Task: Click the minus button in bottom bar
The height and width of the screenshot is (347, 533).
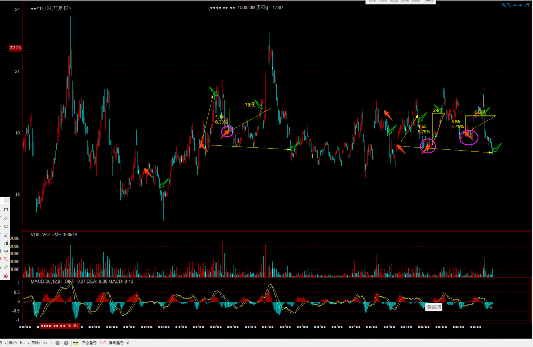Action: pyautogui.click(x=58, y=343)
